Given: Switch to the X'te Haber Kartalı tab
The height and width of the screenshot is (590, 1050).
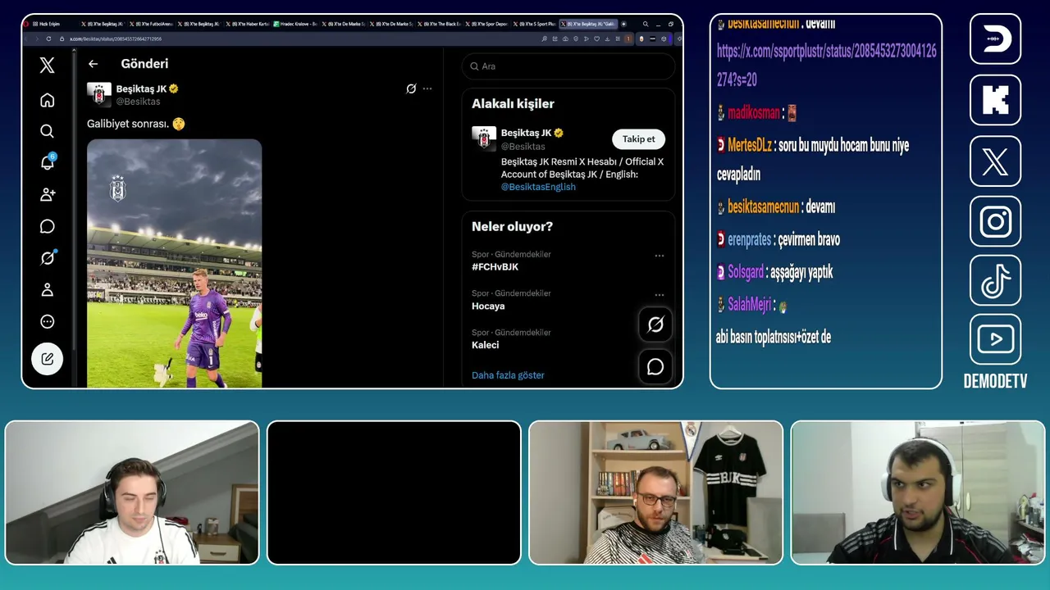Looking at the screenshot, I should (246, 25).
